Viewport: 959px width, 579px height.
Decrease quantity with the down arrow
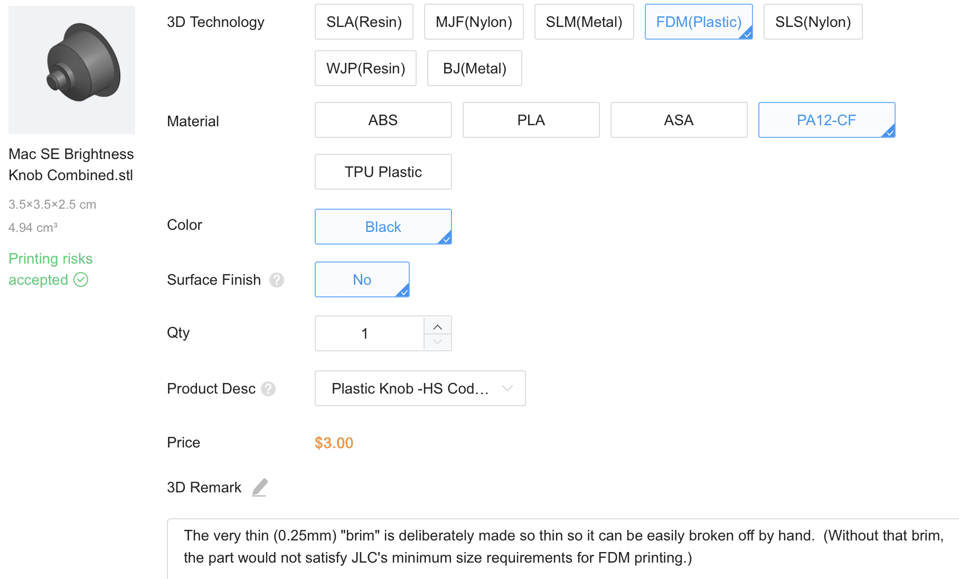point(438,342)
